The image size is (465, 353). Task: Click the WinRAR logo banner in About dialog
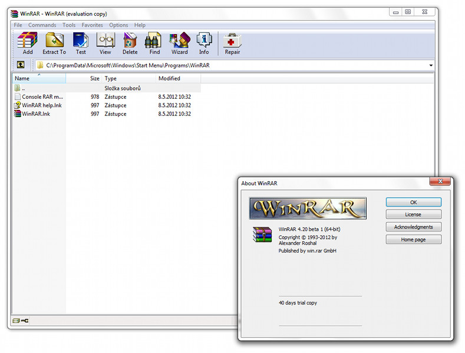tap(308, 208)
